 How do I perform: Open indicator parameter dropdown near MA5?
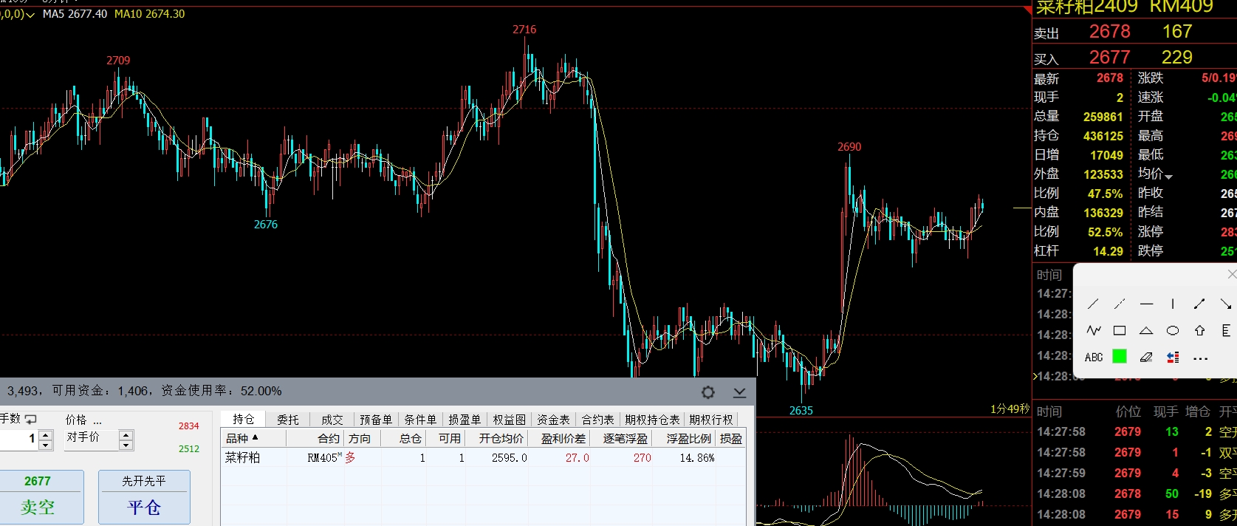coord(30,15)
